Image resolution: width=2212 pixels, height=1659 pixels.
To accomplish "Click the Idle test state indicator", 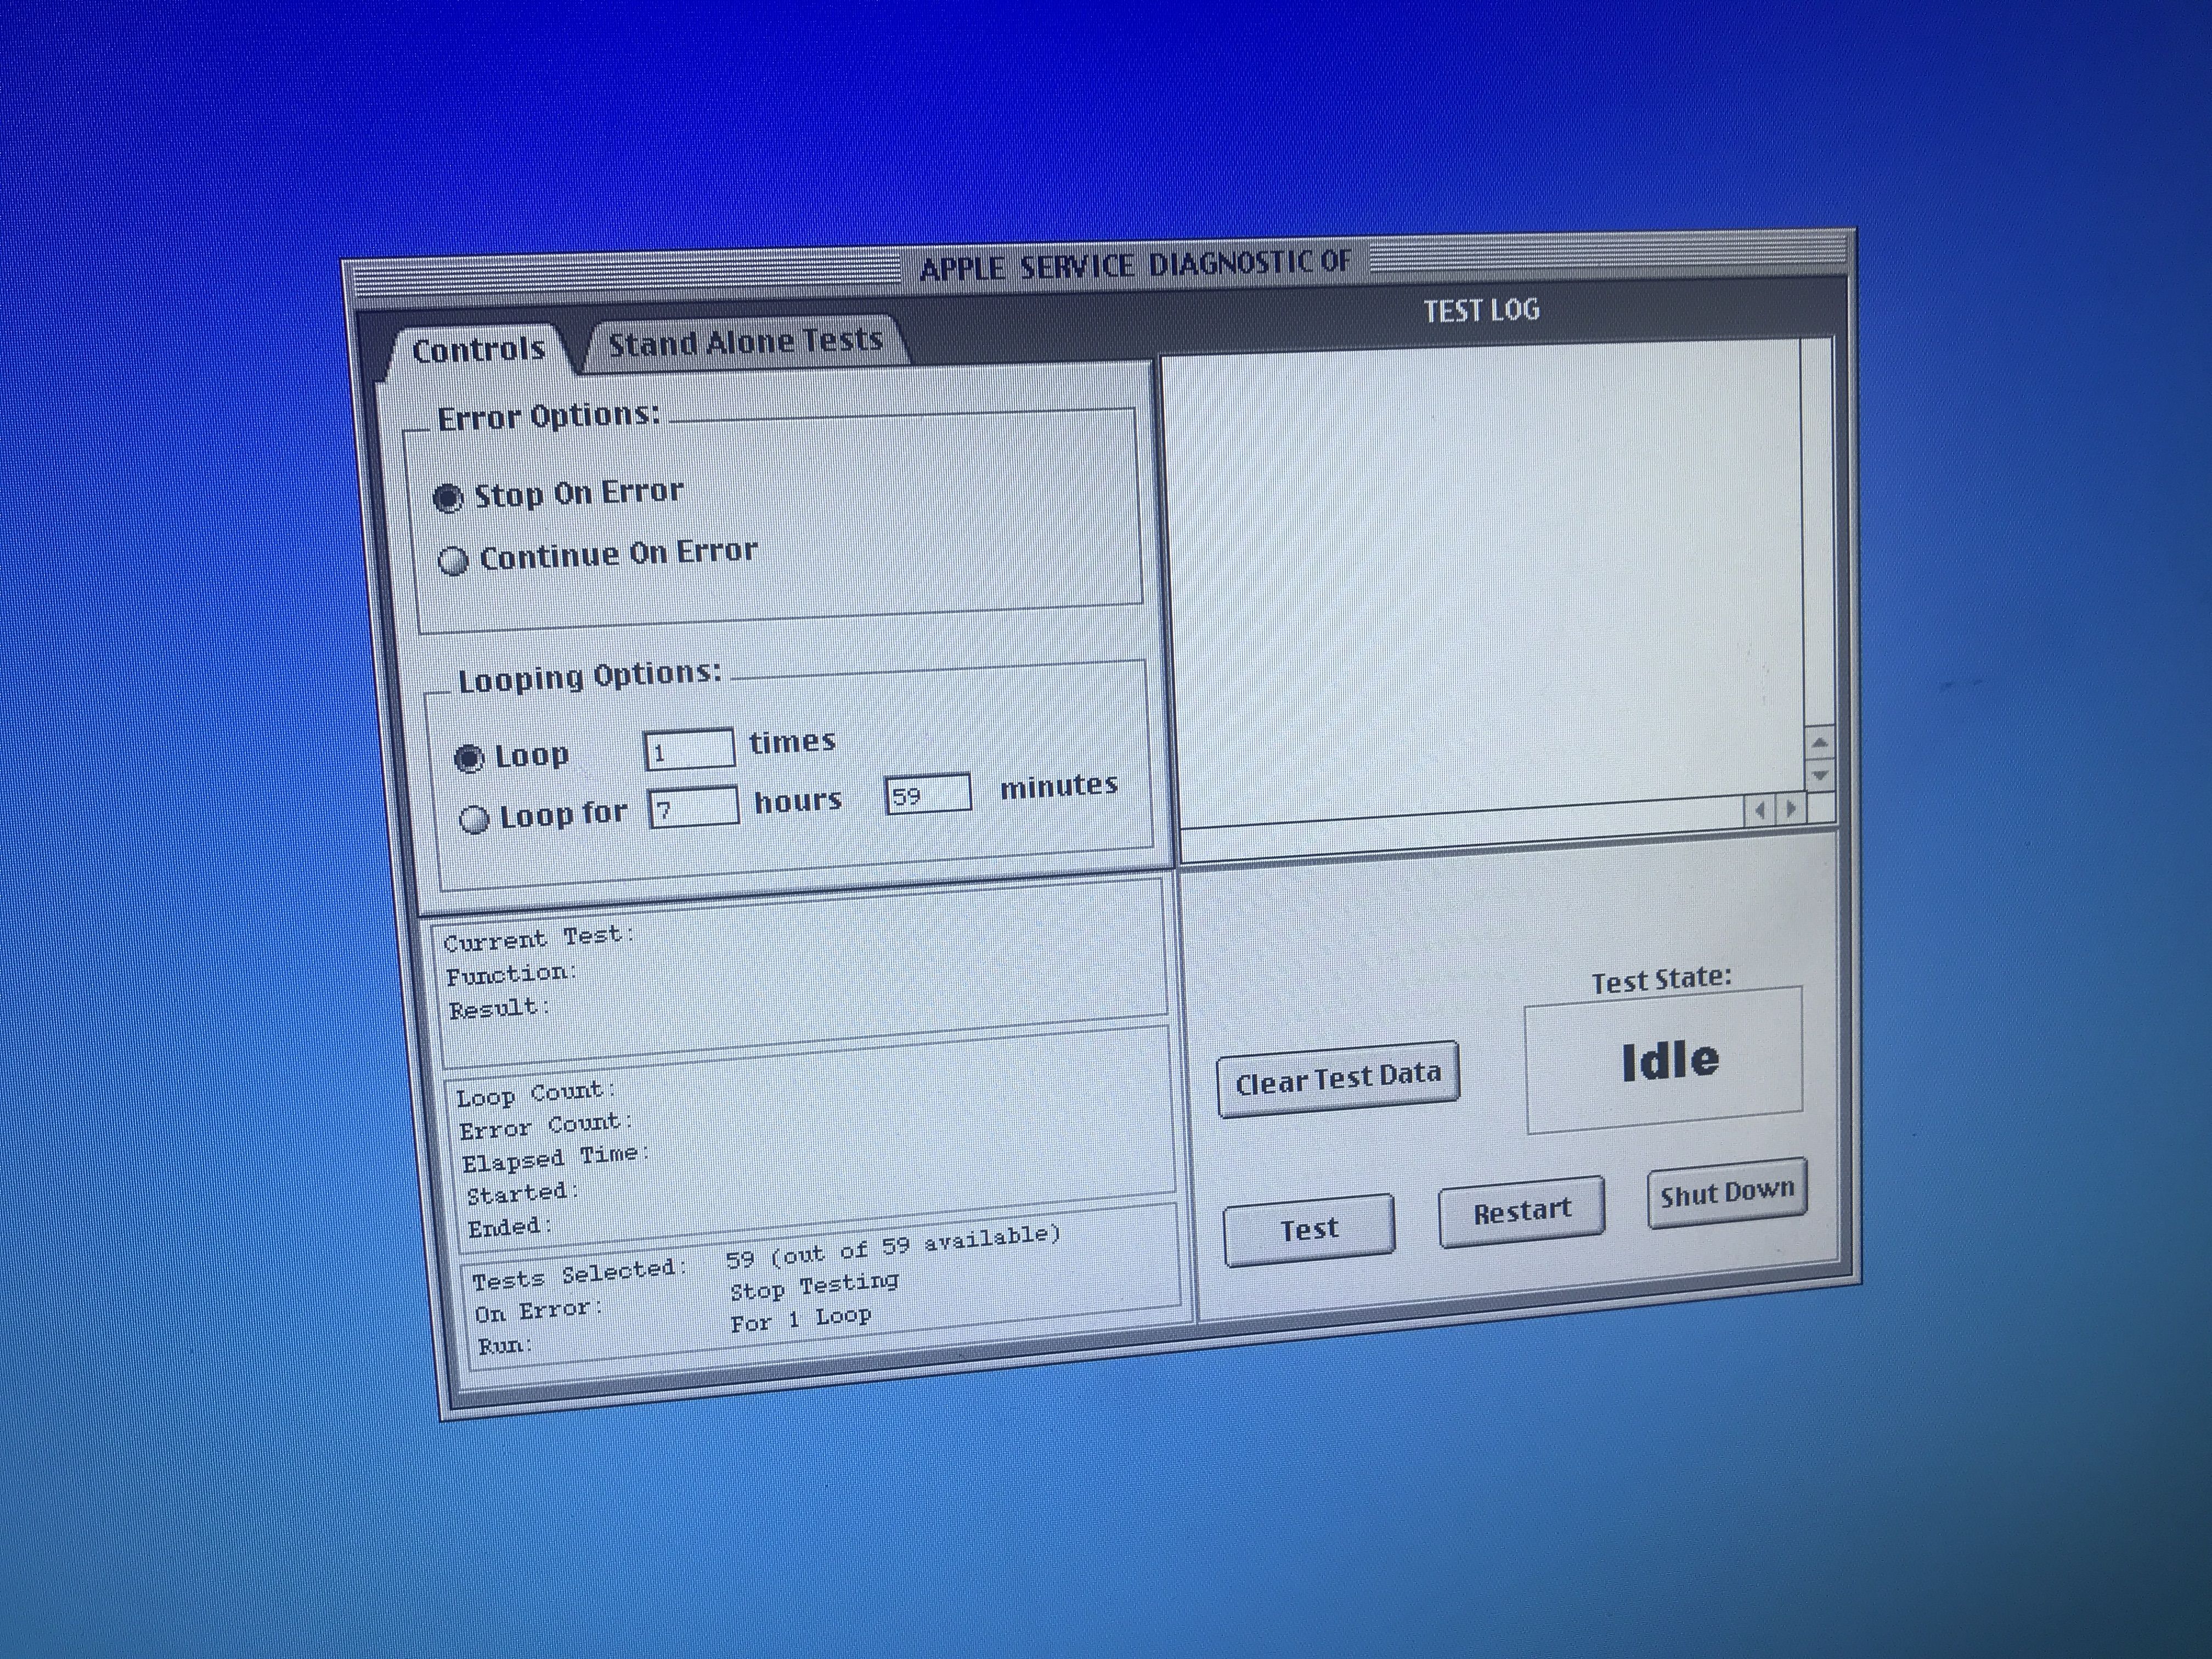I will [1664, 1060].
